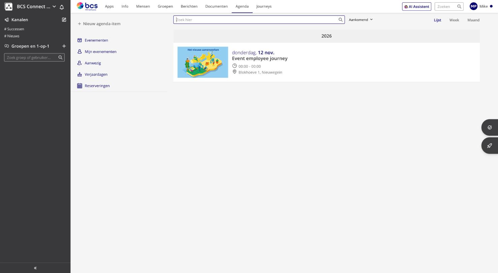
Task: Create a Nieuw agenda-item
Action: click(99, 24)
